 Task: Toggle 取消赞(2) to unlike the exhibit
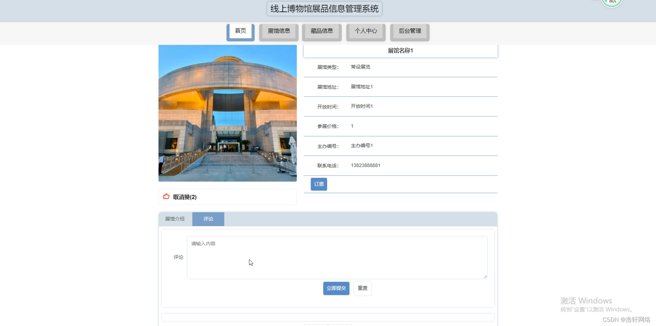(x=185, y=197)
